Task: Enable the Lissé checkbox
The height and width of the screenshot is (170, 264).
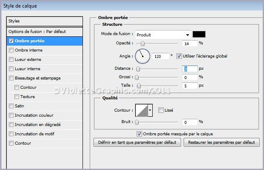Action: [161, 110]
